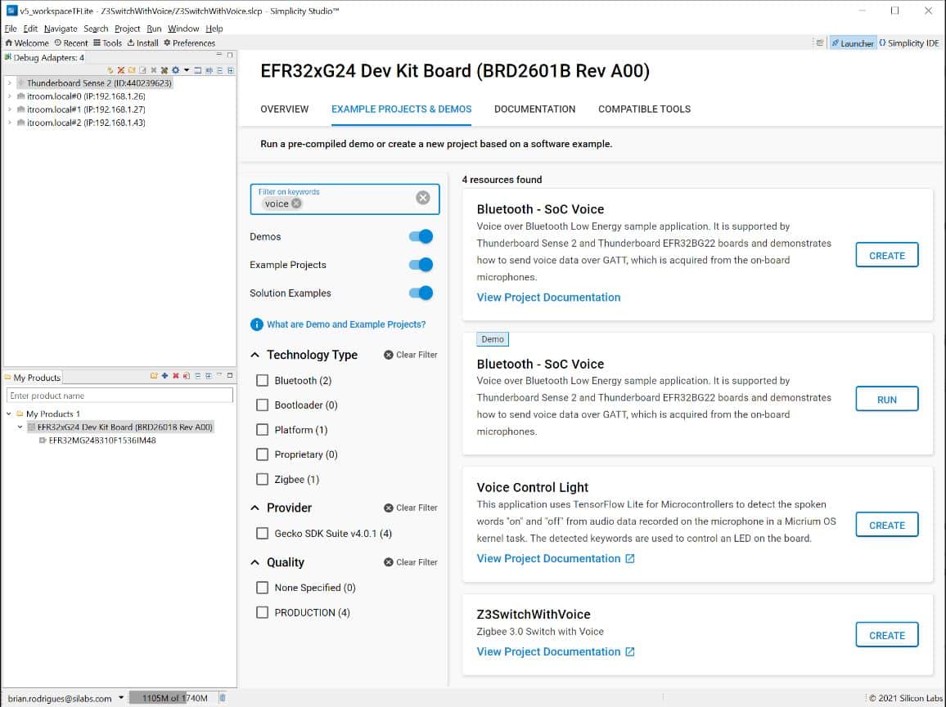
Task: Click the yellow folder icon in Debug Adapters toolbar
Action: pos(132,70)
